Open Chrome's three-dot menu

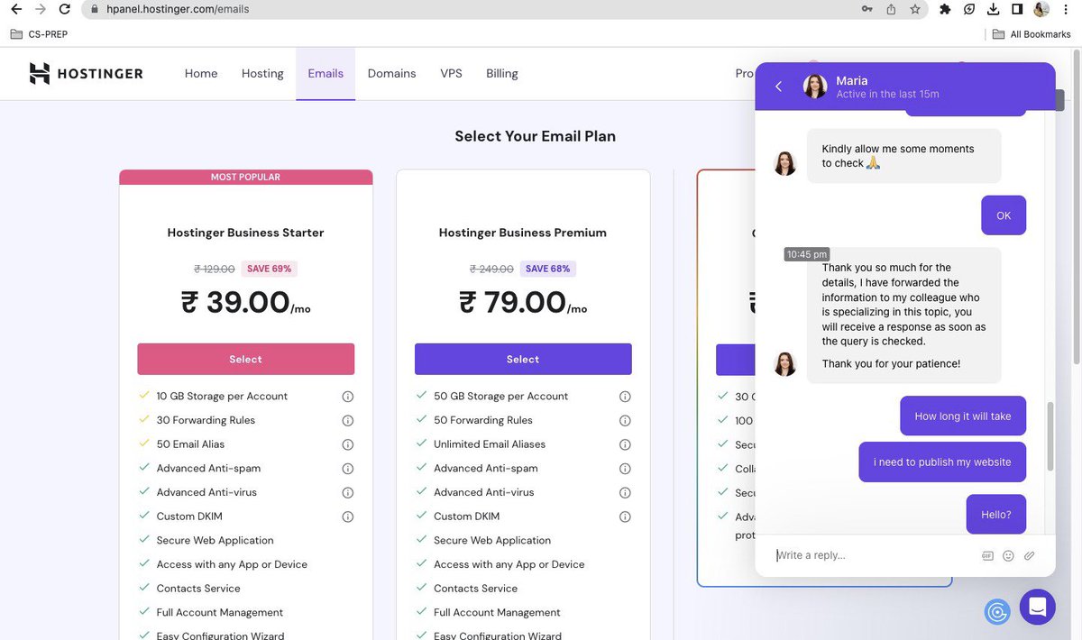(1066, 9)
